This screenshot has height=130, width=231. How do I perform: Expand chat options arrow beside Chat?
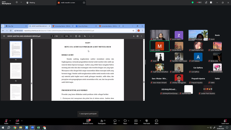tap(119, 121)
